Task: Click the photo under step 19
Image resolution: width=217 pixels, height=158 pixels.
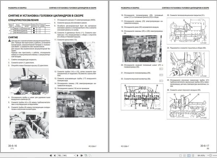Action: pyautogui.click(x=142, y=49)
